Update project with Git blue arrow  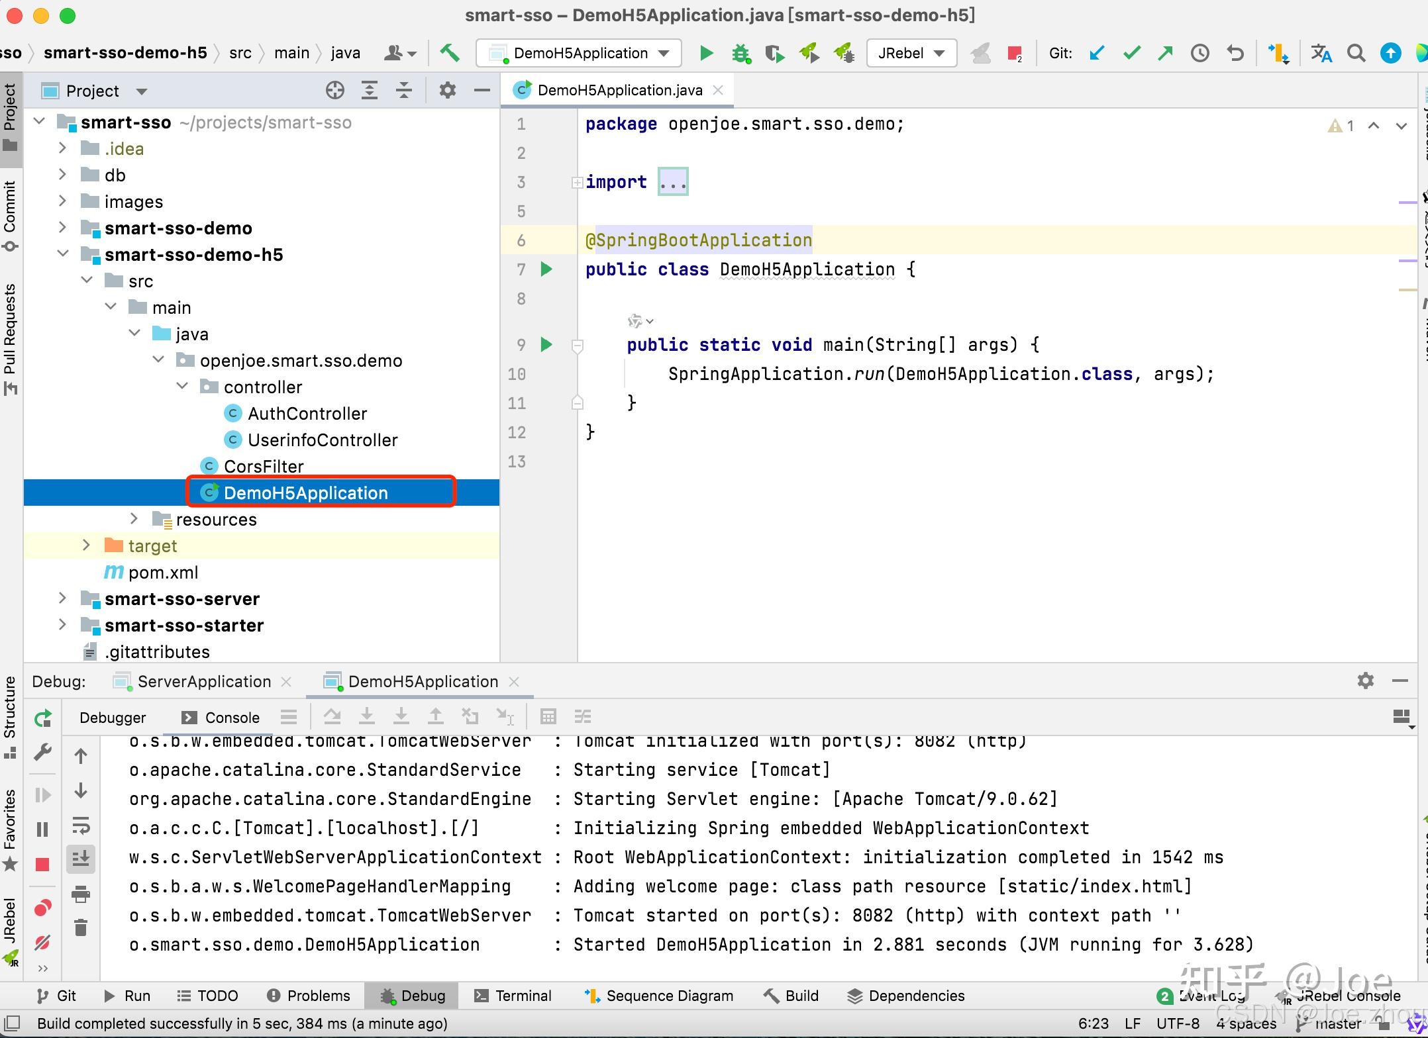1097,53
